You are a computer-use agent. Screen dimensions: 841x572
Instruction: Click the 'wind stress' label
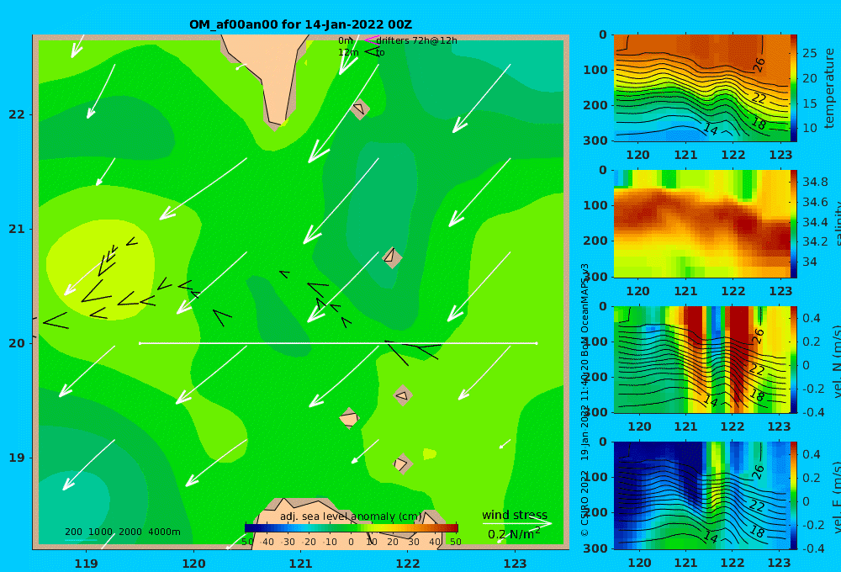[515, 515]
